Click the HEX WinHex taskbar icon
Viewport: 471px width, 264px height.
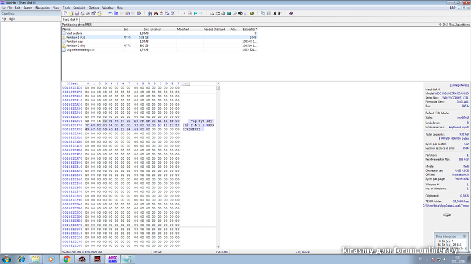pos(112,259)
